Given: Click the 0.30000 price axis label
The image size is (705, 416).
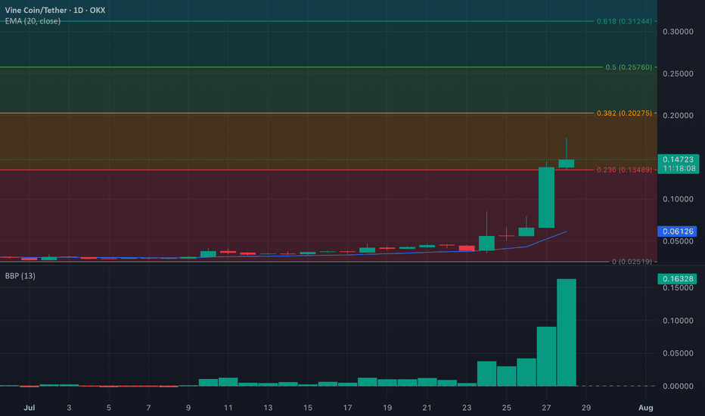Looking at the screenshot, I should (x=678, y=32).
